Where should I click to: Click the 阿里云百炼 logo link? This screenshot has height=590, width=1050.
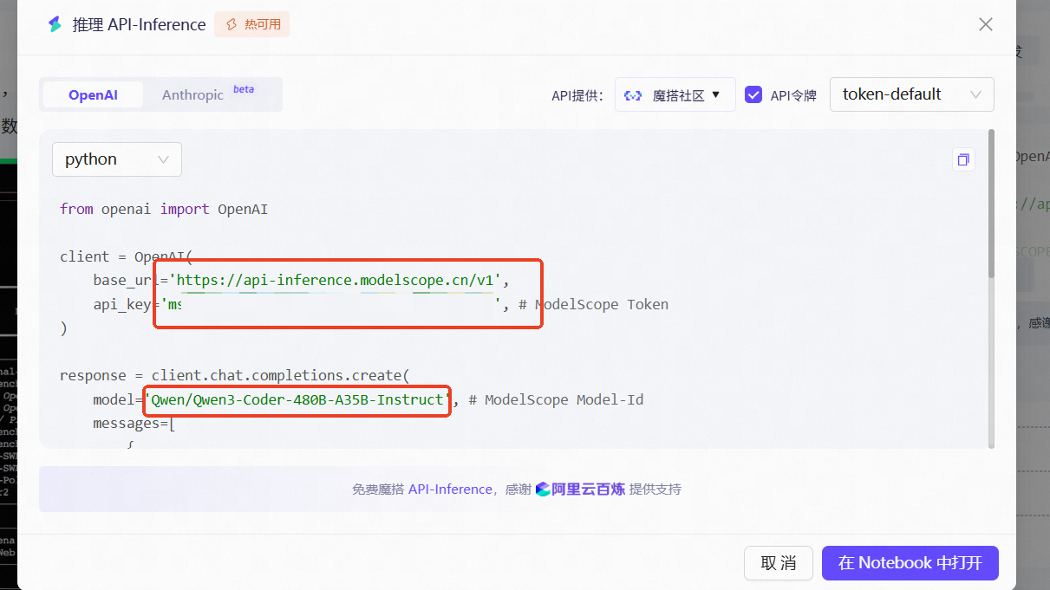(580, 490)
